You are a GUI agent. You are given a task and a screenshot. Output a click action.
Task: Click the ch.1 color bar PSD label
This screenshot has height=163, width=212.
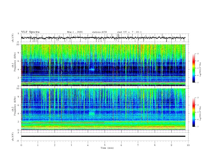pyautogui.click(x=200, y=70)
